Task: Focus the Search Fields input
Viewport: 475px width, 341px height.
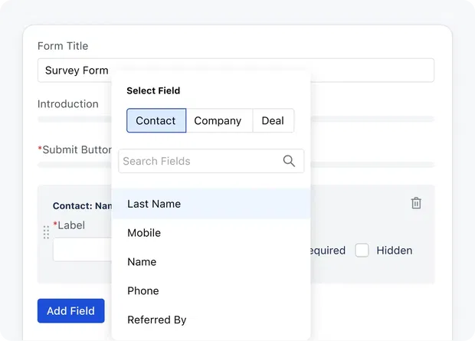Action: pyautogui.click(x=211, y=161)
